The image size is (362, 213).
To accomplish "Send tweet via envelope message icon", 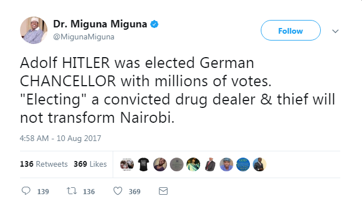I will [163, 191].
